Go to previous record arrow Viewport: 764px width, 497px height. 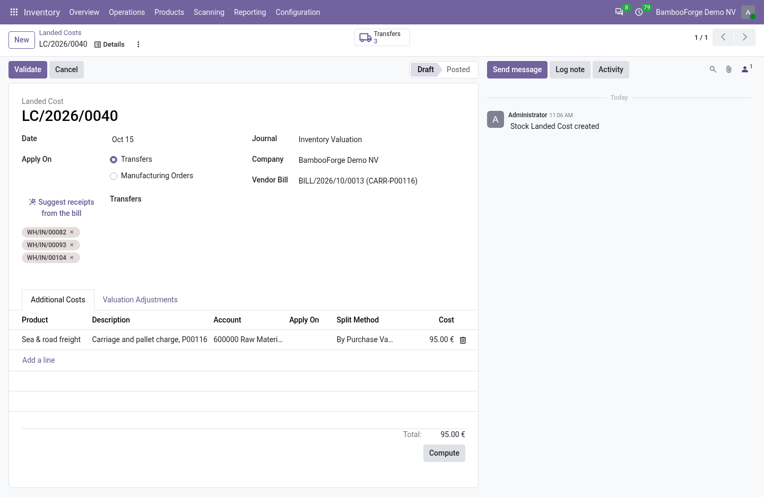coord(723,37)
